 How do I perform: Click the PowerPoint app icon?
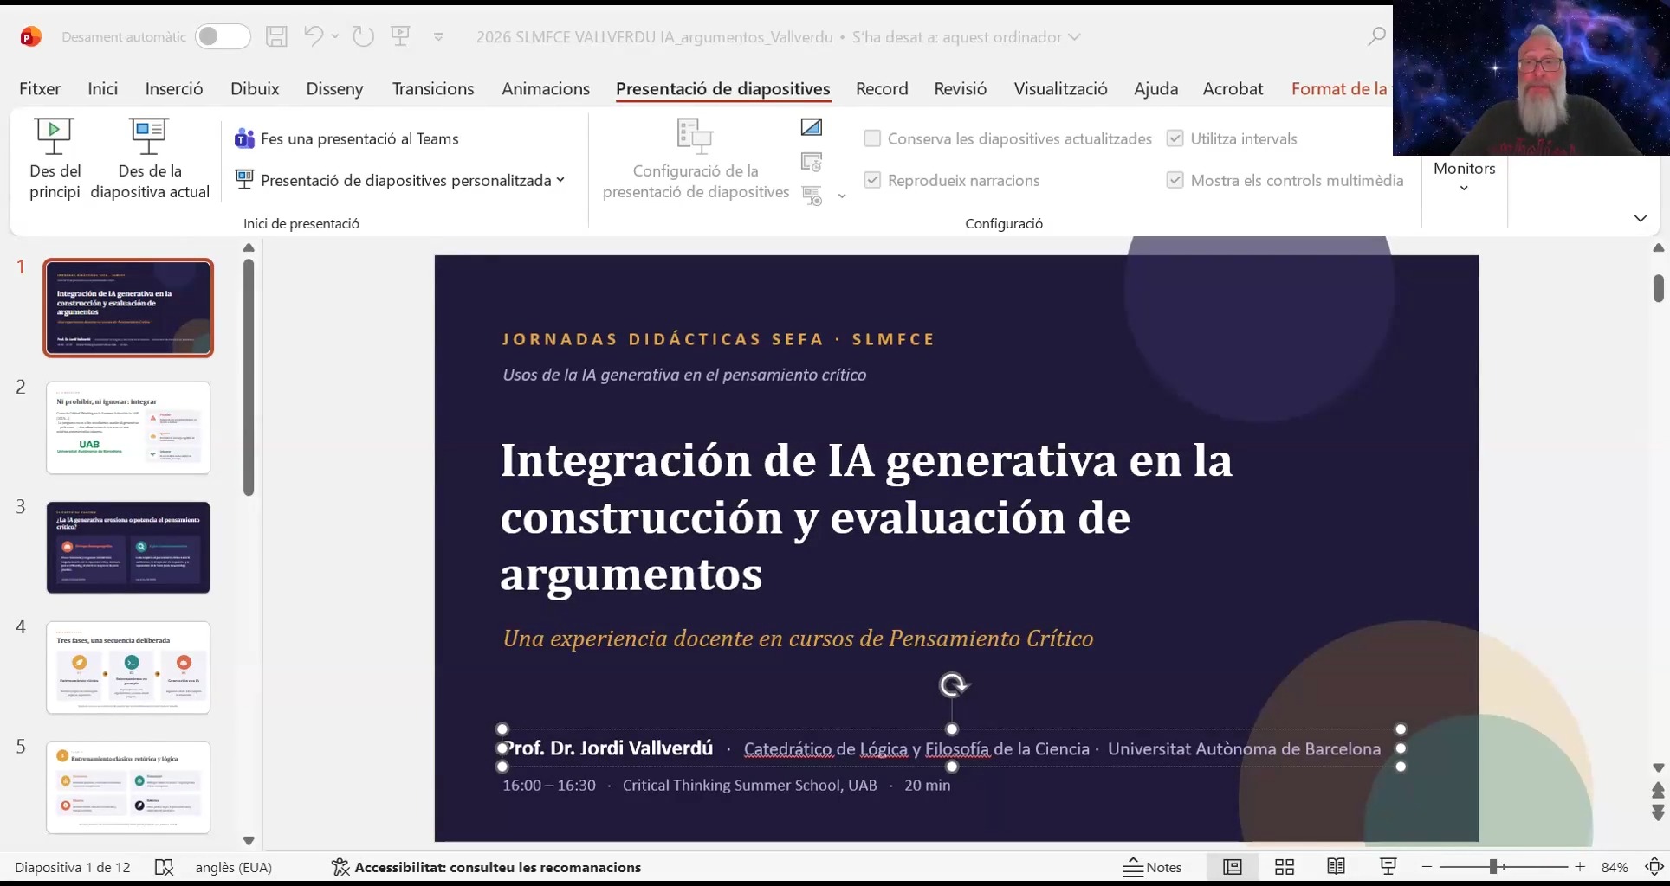point(30,36)
